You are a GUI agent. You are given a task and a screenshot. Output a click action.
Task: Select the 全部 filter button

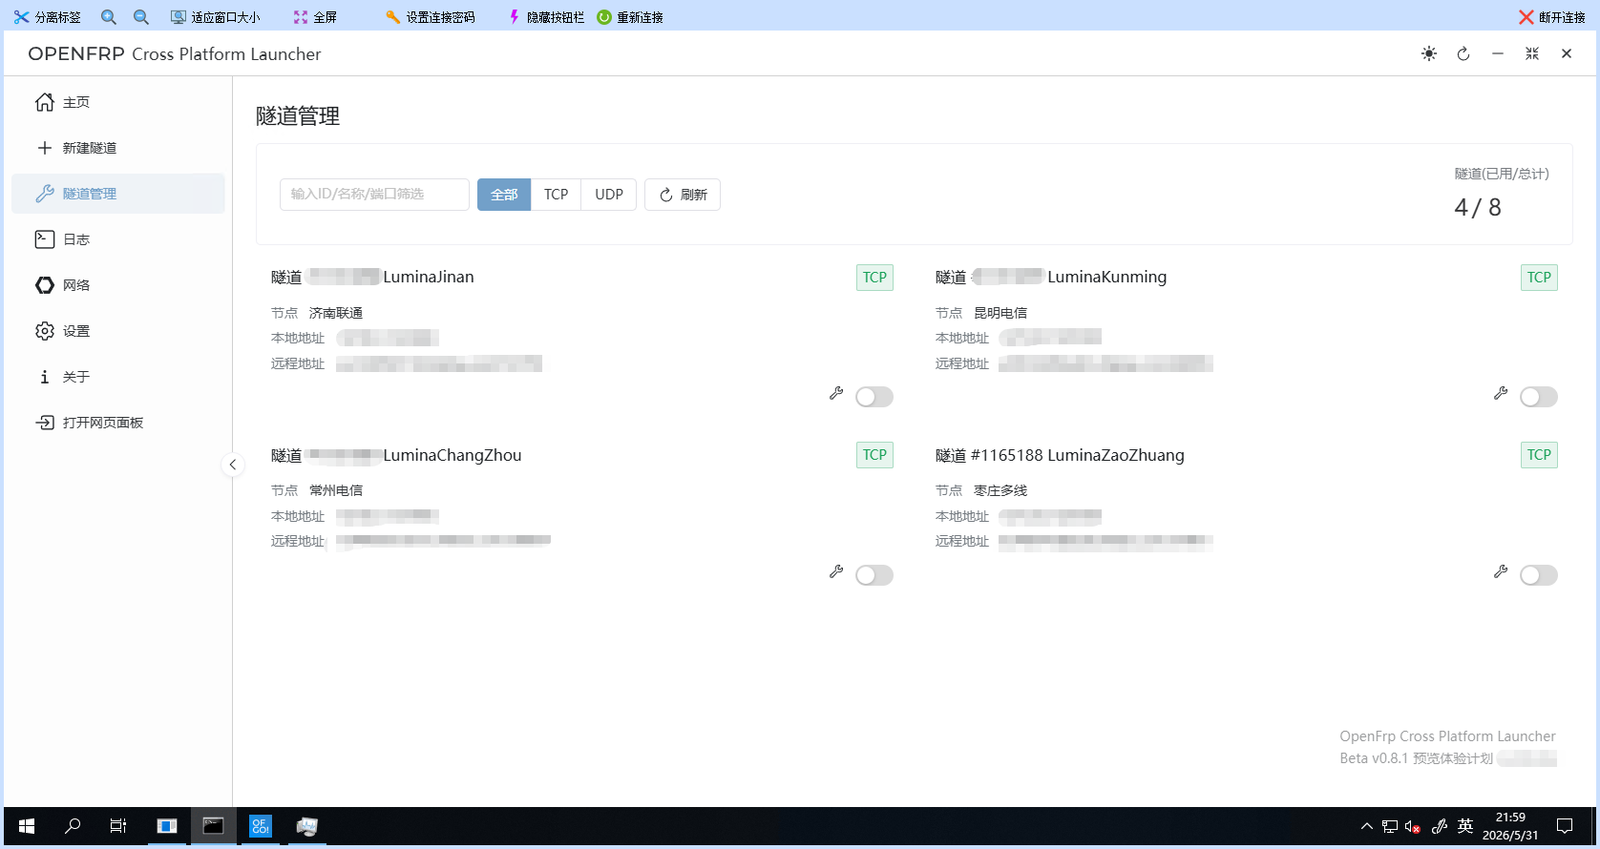pyautogui.click(x=504, y=195)
